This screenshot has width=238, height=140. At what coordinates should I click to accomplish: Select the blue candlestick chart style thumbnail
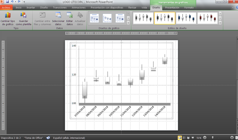pyautogui.click(x=186, y=18)
